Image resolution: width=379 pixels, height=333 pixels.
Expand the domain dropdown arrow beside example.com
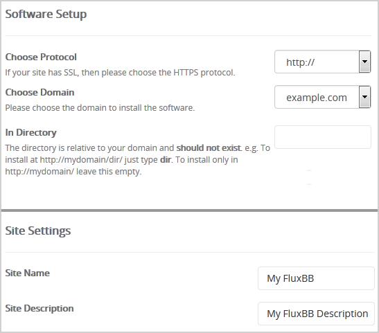(x=364, y=97)
